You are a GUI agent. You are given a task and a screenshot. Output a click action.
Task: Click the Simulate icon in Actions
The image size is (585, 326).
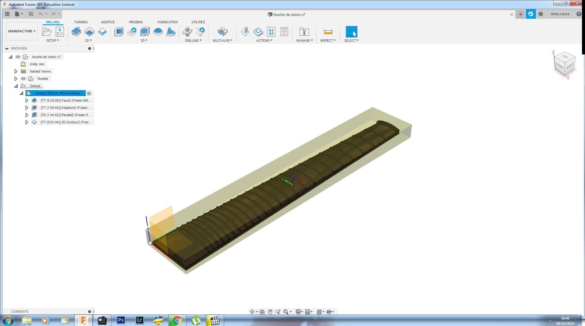tap(258, 32)
